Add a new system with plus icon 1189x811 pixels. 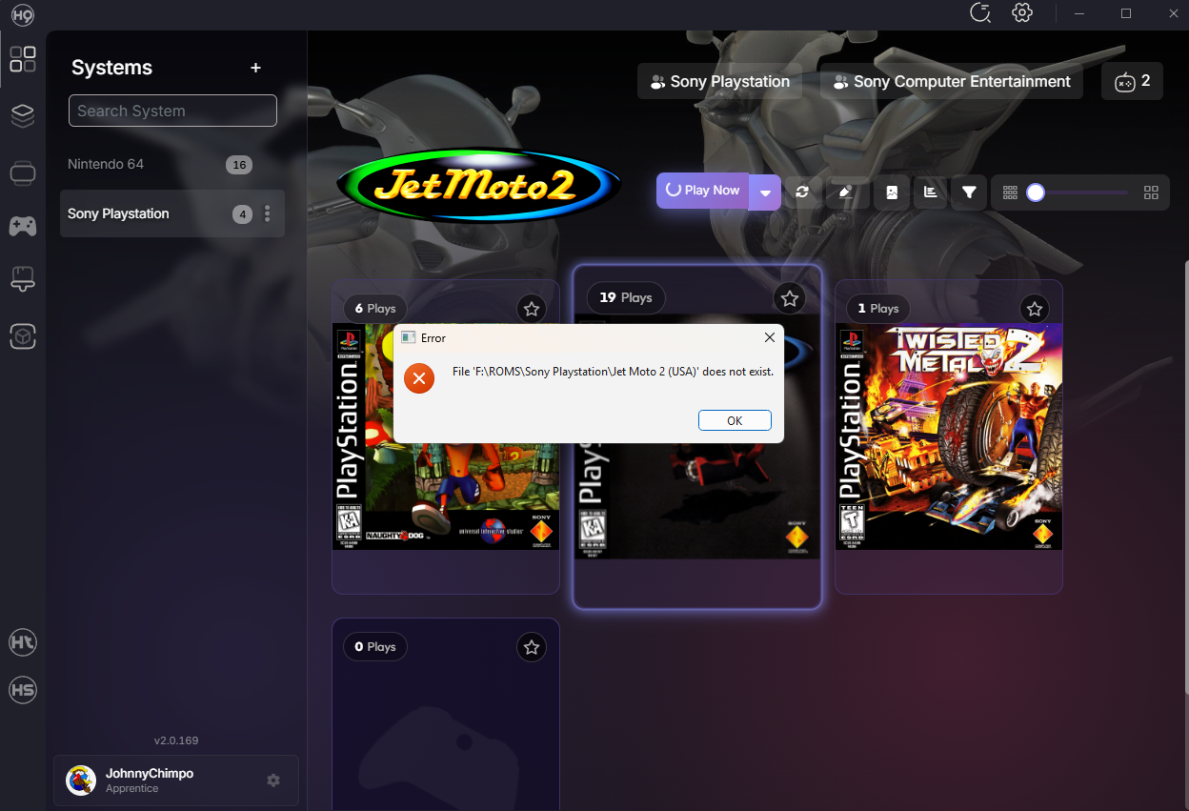[x=255, y=68]
